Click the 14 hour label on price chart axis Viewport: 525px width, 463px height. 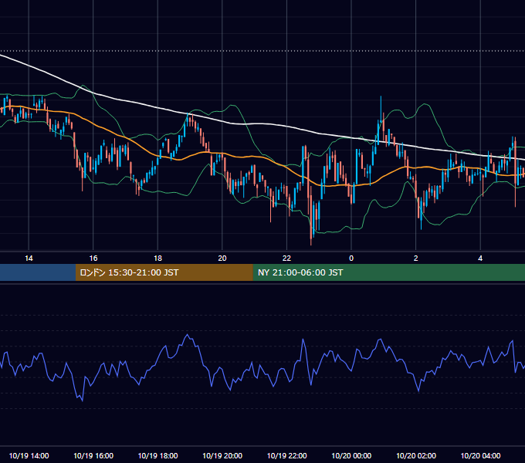click(29, 259)
